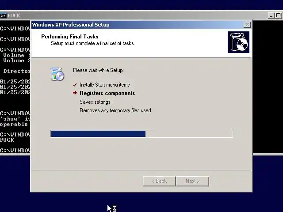
Task: Click the Setup progress bar
Action: [141, 134]
